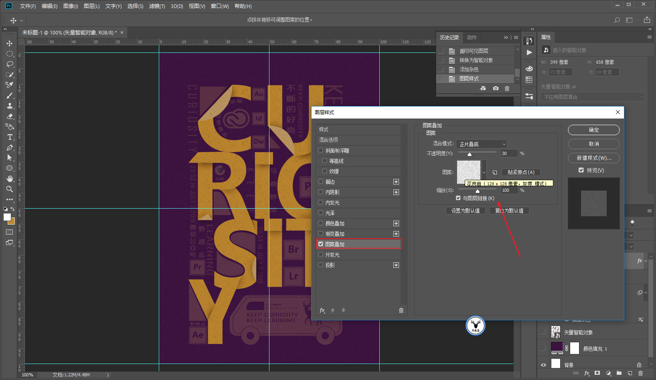656x380 pixels.
Task: Enable Satin (光泽) checkbox
Action: pos(321,213)
